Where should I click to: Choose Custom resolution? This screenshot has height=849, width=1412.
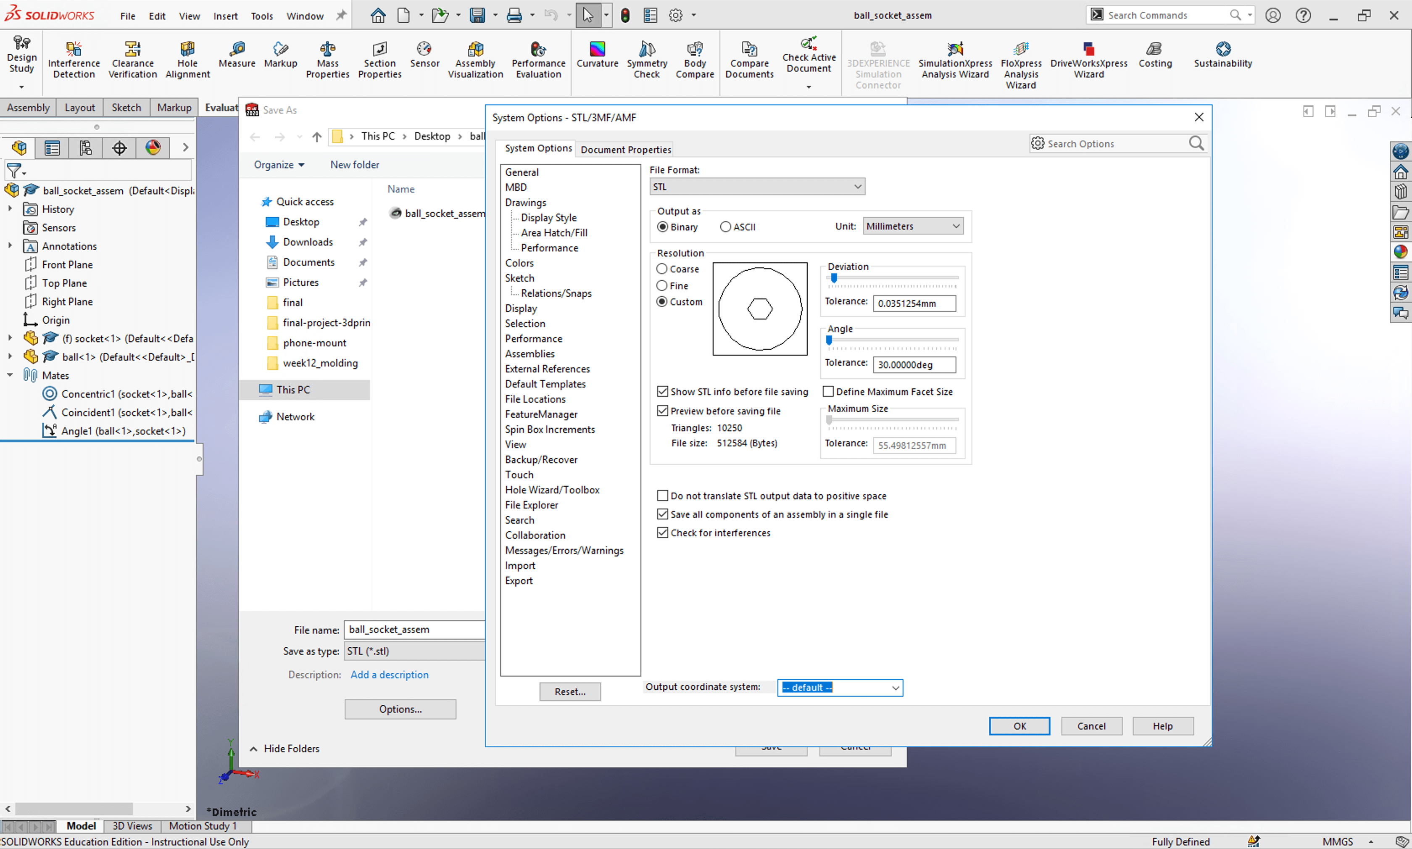point(662,301)
